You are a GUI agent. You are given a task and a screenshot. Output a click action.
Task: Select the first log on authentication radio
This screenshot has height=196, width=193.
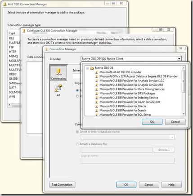(x=77, y=90)
